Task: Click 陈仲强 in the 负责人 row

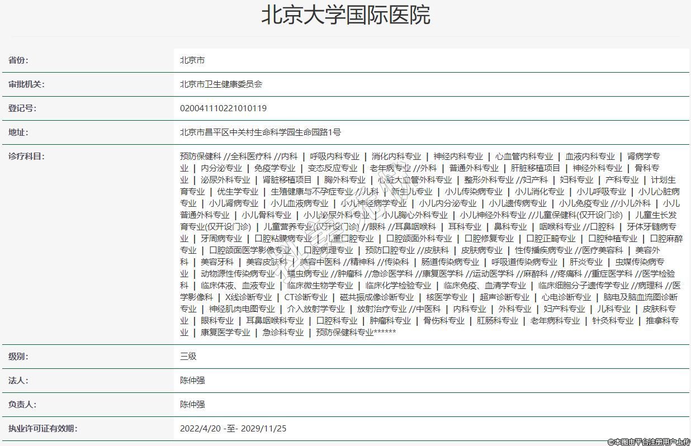Action: pos(192,405)
